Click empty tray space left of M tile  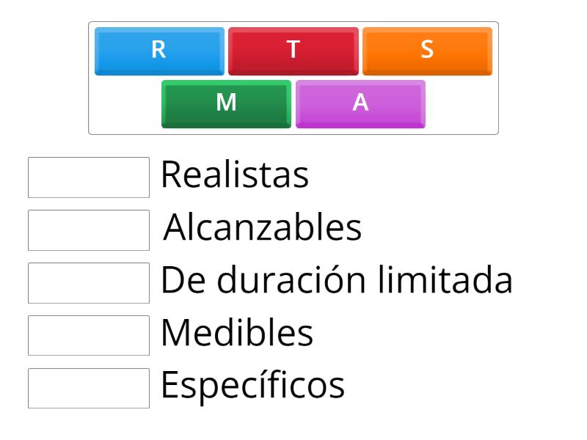click(125, 105)
